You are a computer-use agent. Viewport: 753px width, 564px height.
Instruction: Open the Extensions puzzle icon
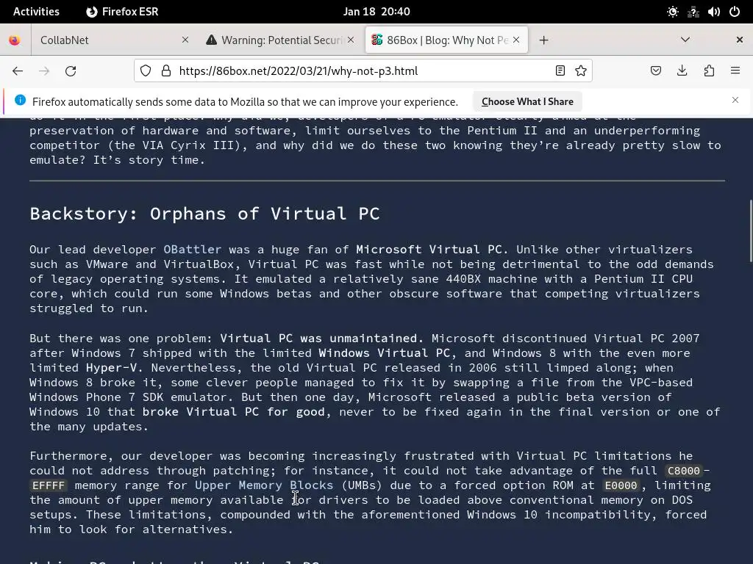point(709,71)
